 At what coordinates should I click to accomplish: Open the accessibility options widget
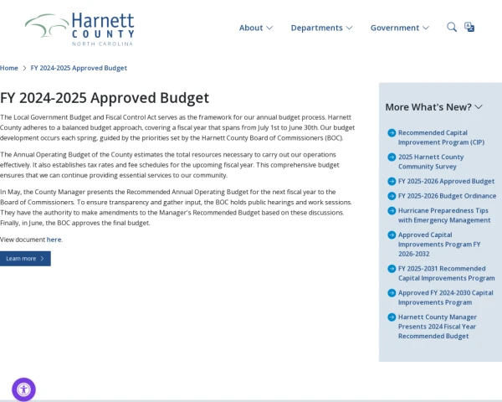(x=23, y=389)
